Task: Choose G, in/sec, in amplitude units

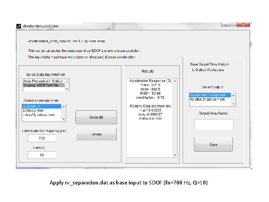Action: click(x=41, y=106)
